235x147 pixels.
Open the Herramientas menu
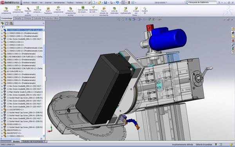pyautogui.click(x=59, y=3)
